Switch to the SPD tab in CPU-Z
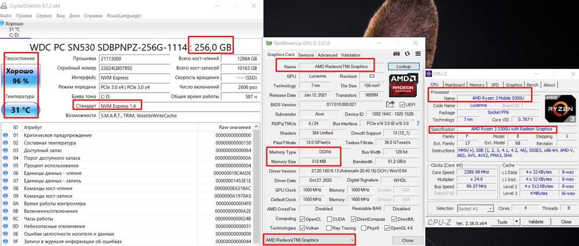The image size is (579, 246). click(495, 85)
